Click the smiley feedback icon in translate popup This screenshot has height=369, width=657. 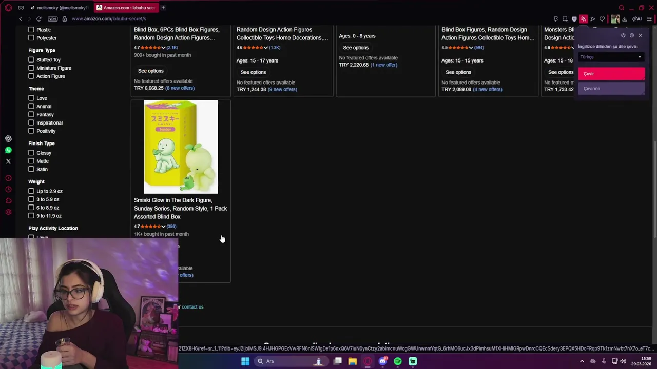pos(632,35)
